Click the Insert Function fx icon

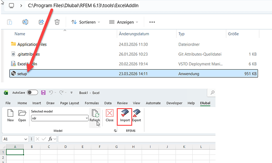coord(50,139)
